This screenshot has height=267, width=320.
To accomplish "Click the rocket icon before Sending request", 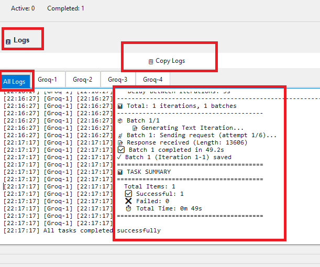I will (120, 135).
